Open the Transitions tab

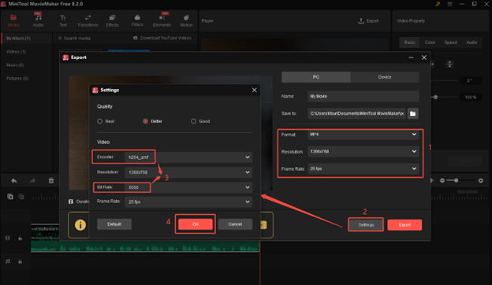[88, 20]
